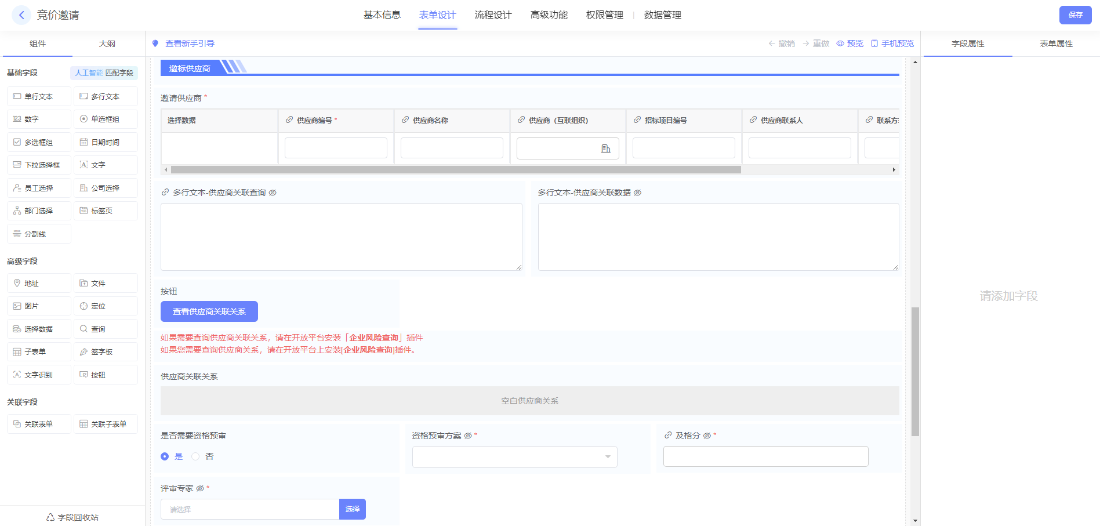Click the 地址 address field icon

pyautogui.click(x=17, y=283)
